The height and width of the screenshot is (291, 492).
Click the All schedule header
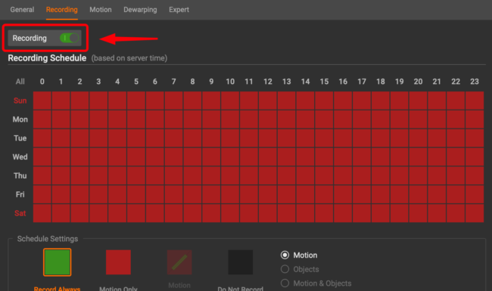(x=20, y=82)
